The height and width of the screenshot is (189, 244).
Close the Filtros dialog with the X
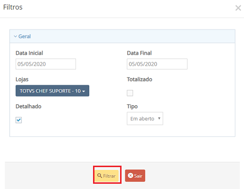238,8
